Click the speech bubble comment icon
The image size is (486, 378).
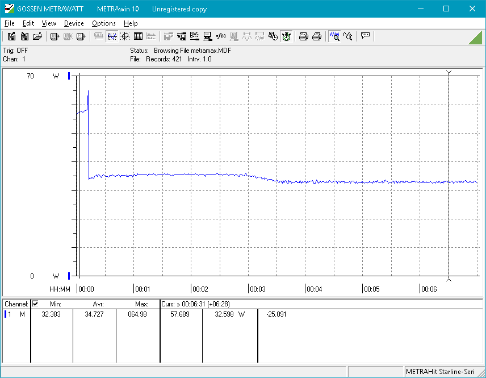[x=365, y=36]
